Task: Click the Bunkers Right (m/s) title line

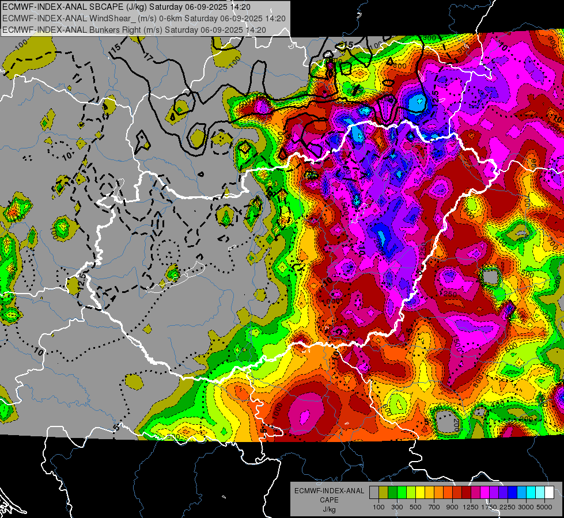Action: click(x=134, y=30)
